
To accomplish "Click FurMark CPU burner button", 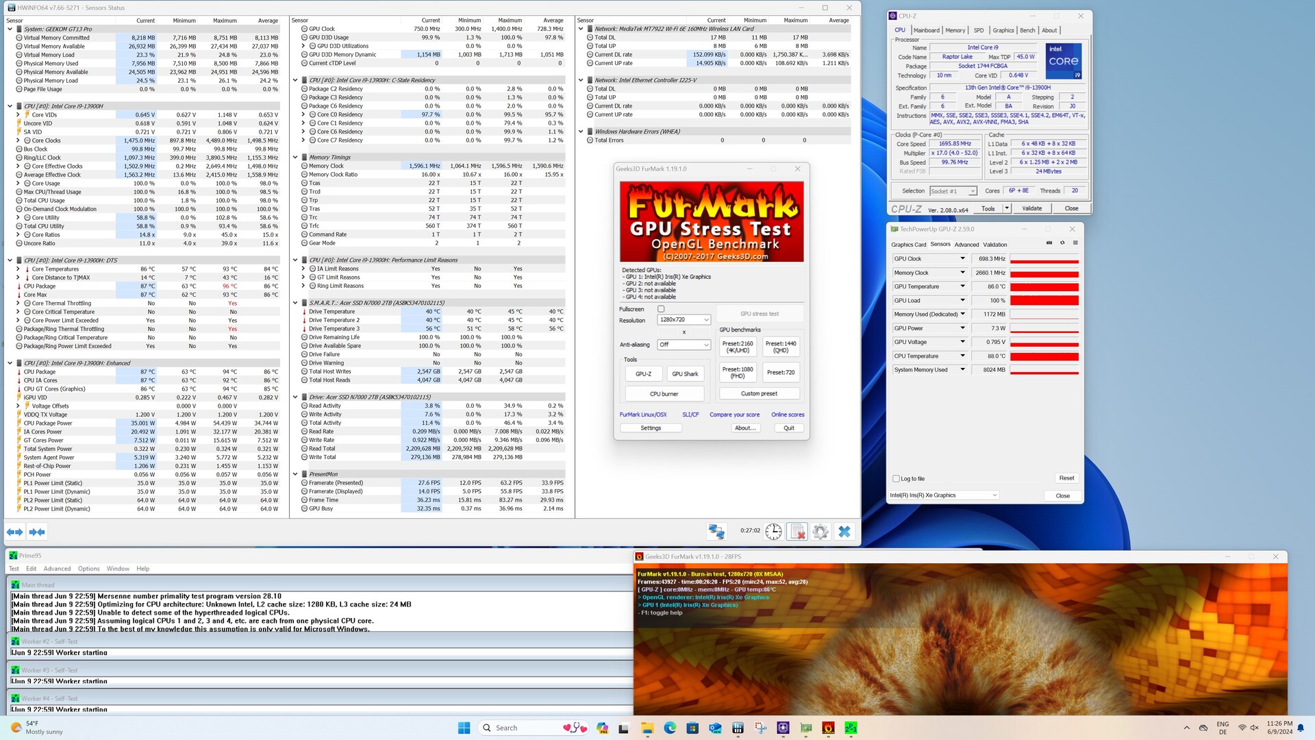I will coord(664,394).
